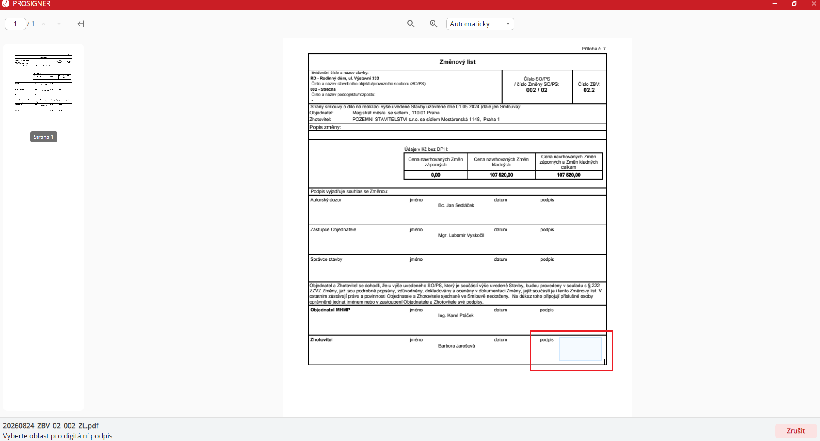Click the 'Vyberte oblast pro digitální podpis' status text
Image resolution: width=820 pixels, height=441 pixels.
point(57,436)
